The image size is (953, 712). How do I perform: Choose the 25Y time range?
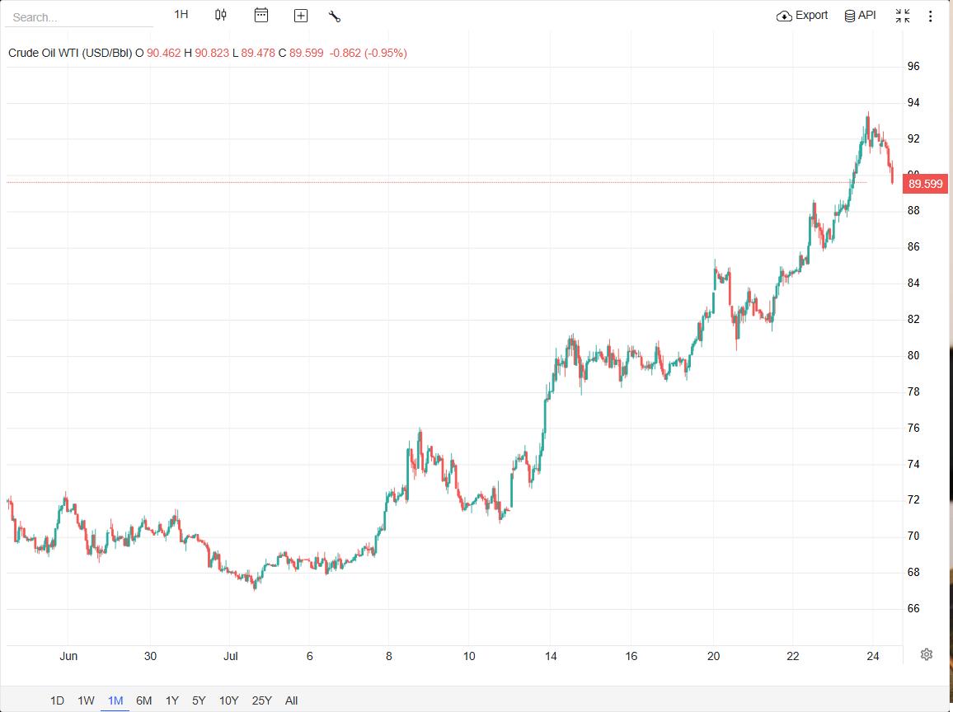(262, 700)
